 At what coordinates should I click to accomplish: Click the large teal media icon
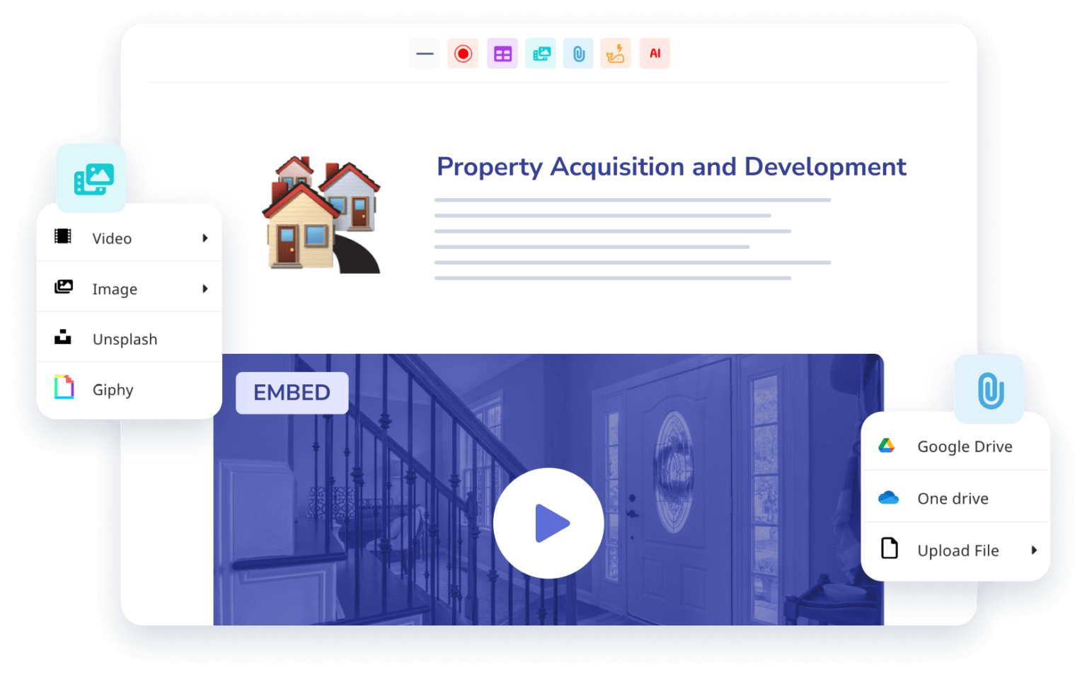(x=92, y=178)
